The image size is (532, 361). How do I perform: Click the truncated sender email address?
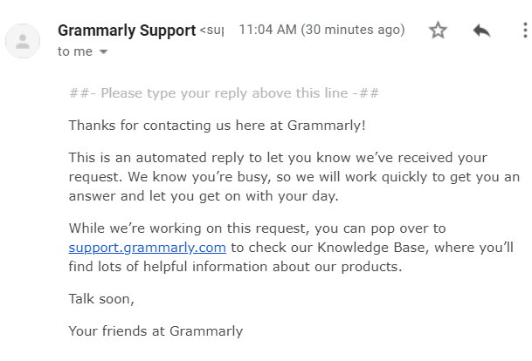point(211,31)
